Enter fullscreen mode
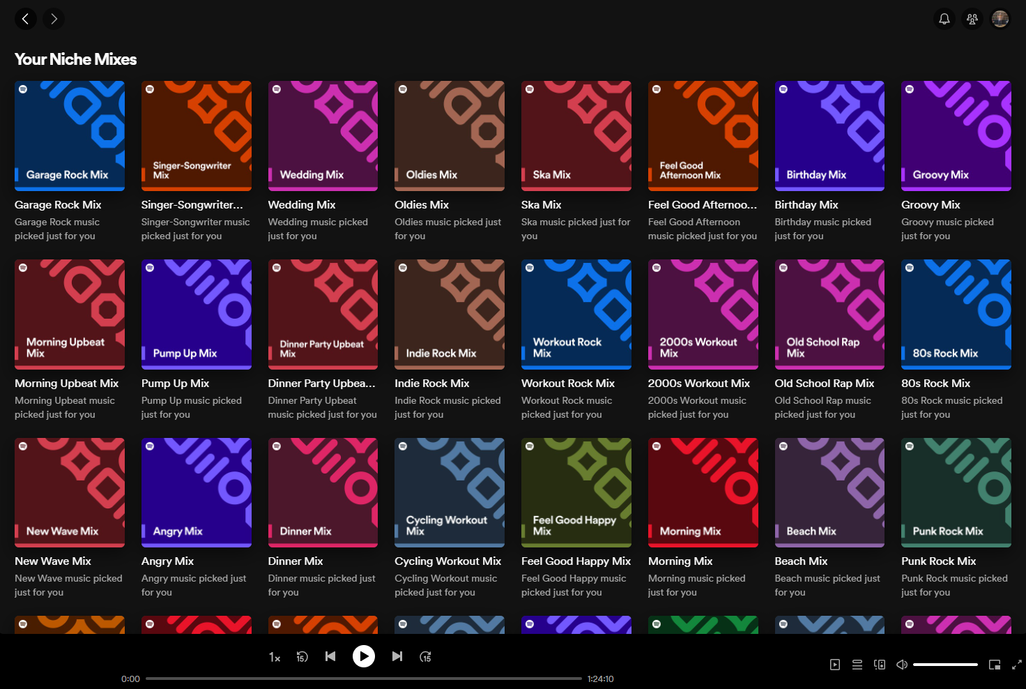 (1016, 665)
